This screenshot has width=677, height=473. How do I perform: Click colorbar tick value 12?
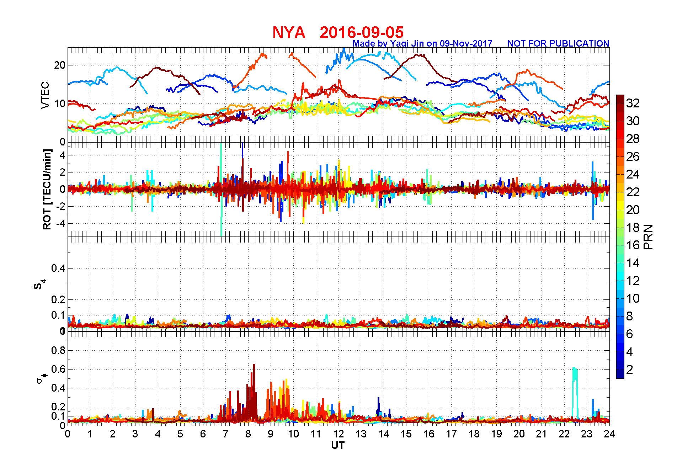pyautogui.click(x=633, y=281)
